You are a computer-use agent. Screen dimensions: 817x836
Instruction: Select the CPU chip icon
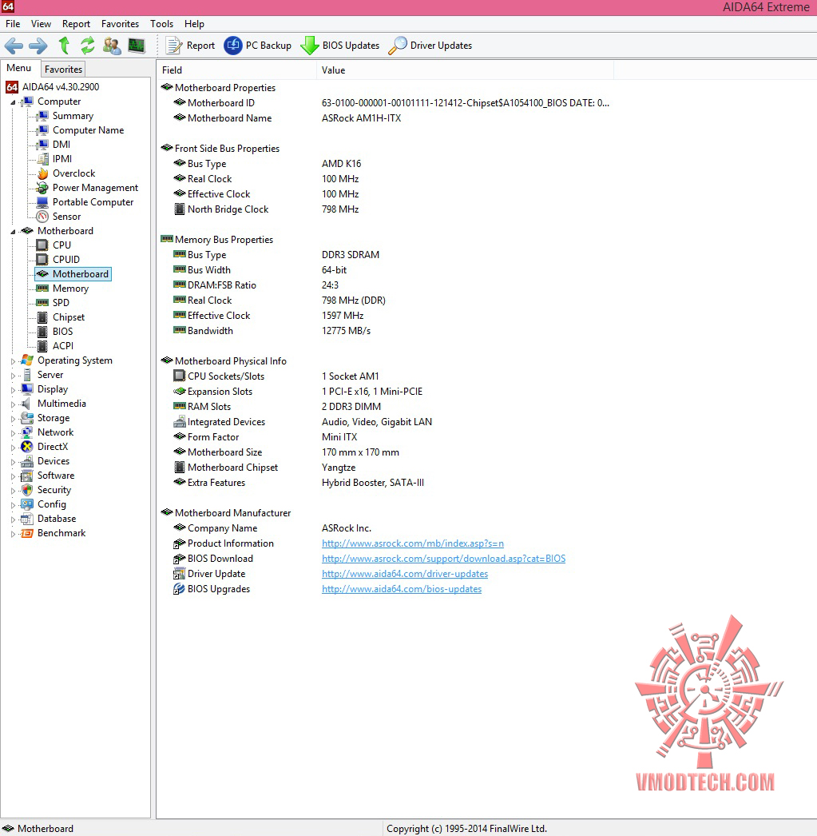(42, 245)
